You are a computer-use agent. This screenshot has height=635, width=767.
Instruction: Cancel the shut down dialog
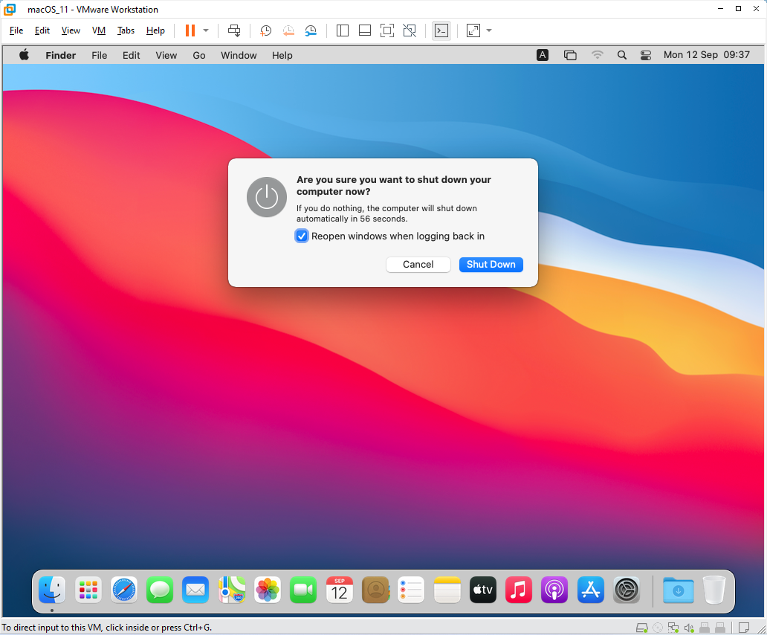click(418, 265)
